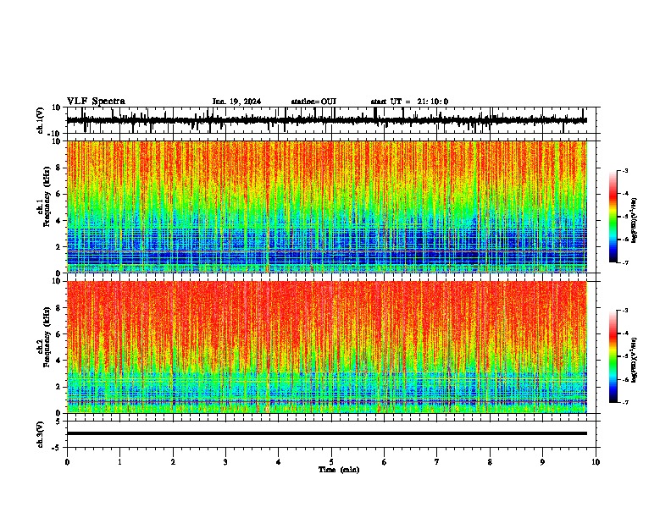Click time axis tick label "6"
Screen dimensions: 671x518
385,462
